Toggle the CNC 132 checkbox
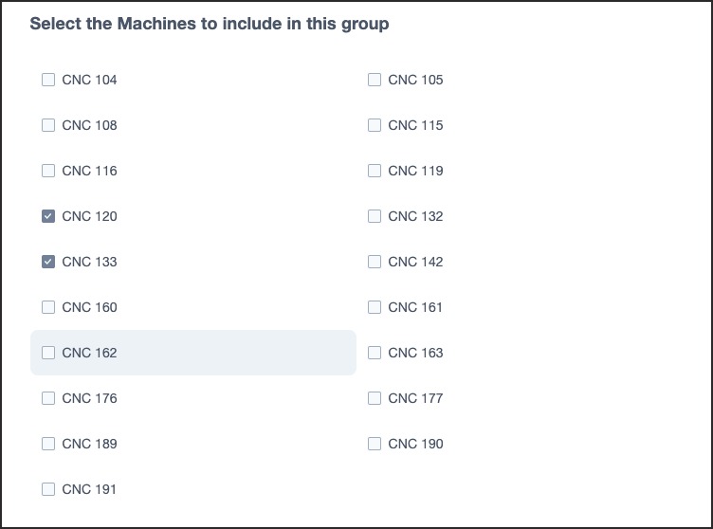The width and height of the screenshot is (713, 529). (375, 216)
